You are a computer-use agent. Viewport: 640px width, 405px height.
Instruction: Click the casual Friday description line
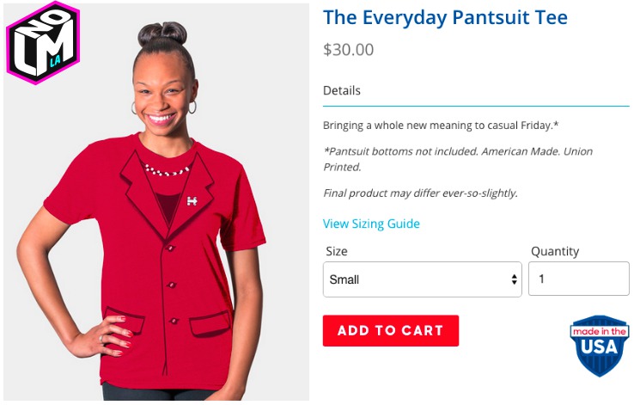pyautogui.click(x=441, y=126)
